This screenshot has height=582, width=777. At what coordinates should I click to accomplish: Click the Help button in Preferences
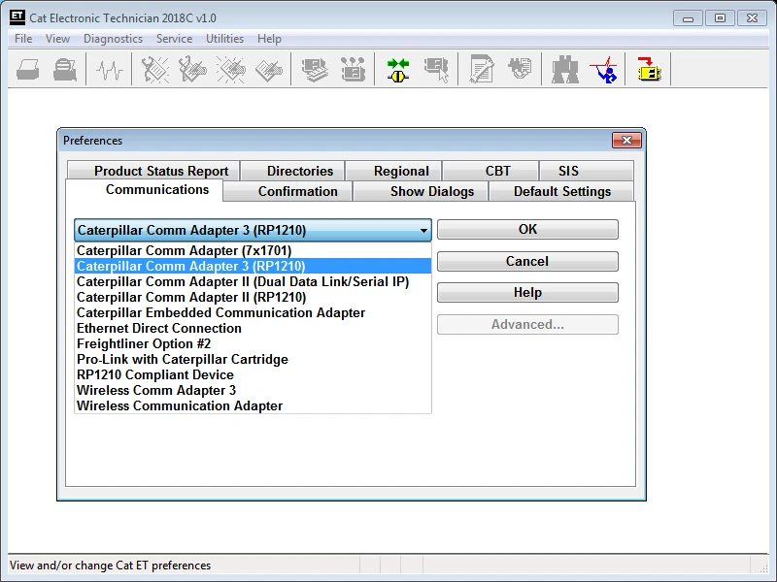527,293
